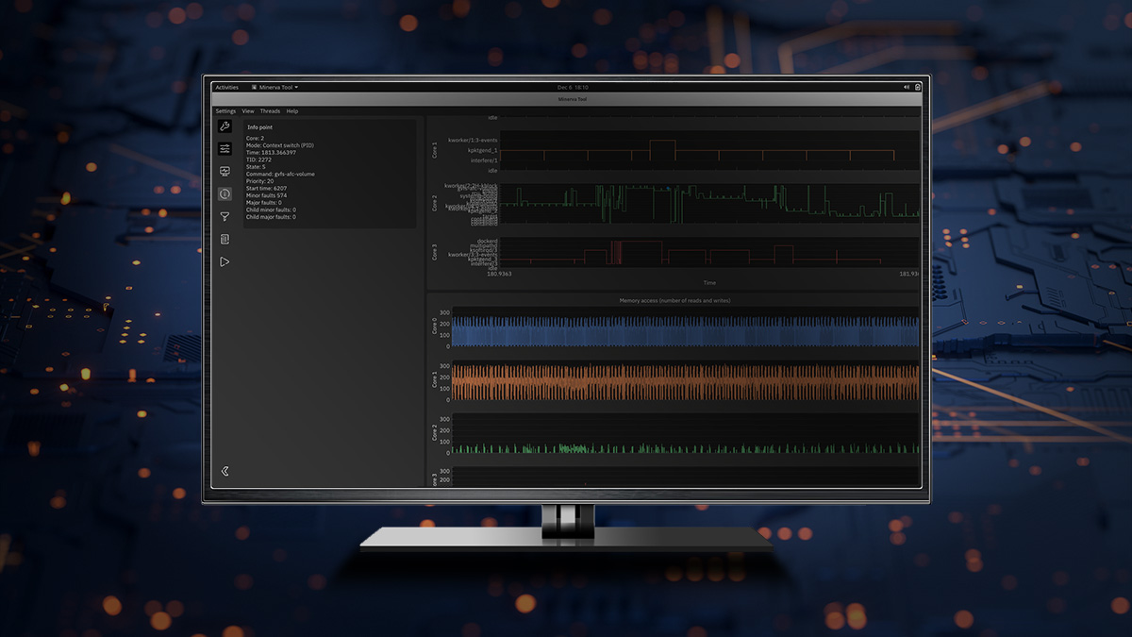Open the Settings menu
The height and width of the screenshot is (637, 1132).
[x=226, y=111]
